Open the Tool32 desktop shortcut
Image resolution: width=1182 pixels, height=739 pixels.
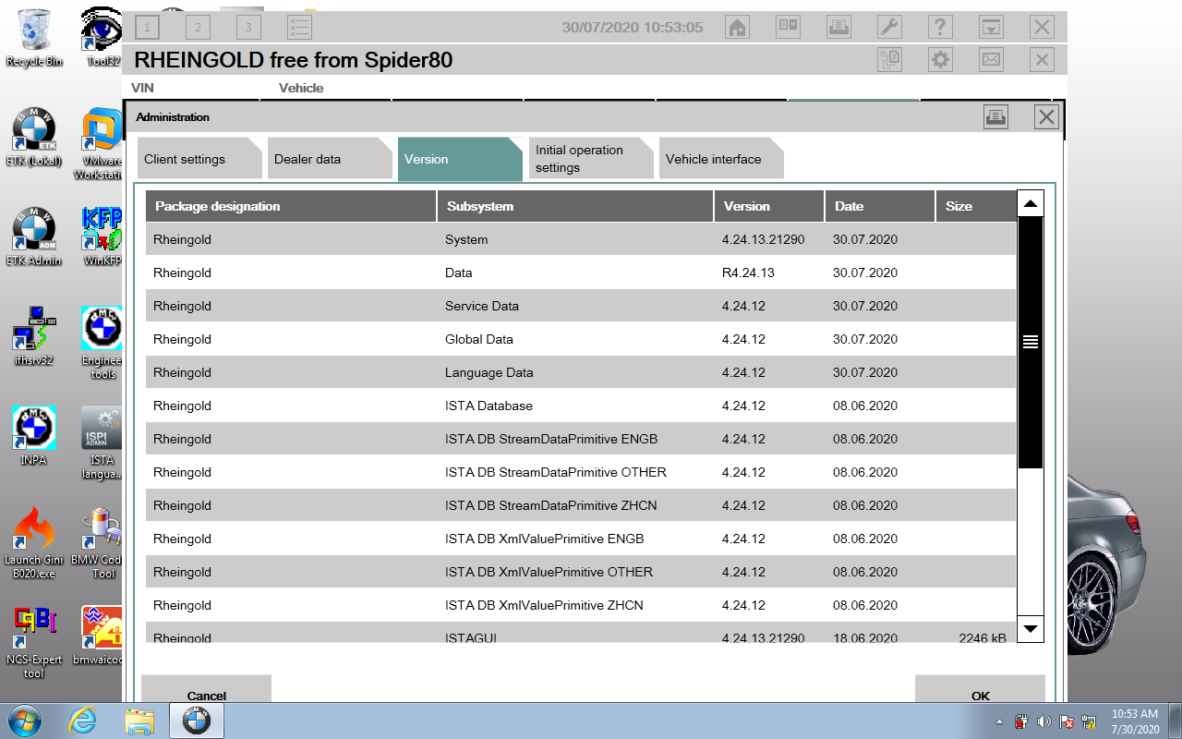[100, 28]
